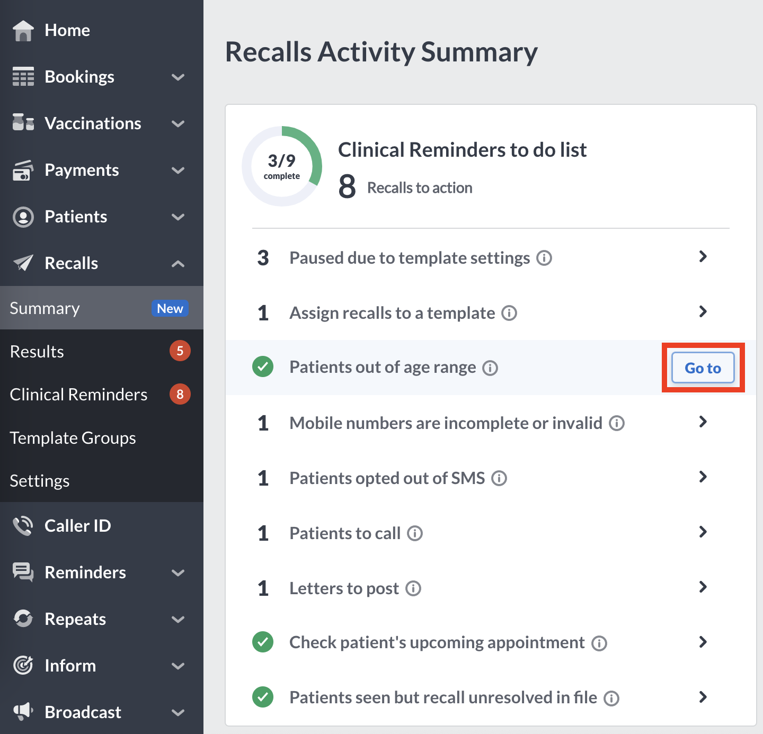
Task: Click info icon beside Paused due to template settings
Action: 544,258
